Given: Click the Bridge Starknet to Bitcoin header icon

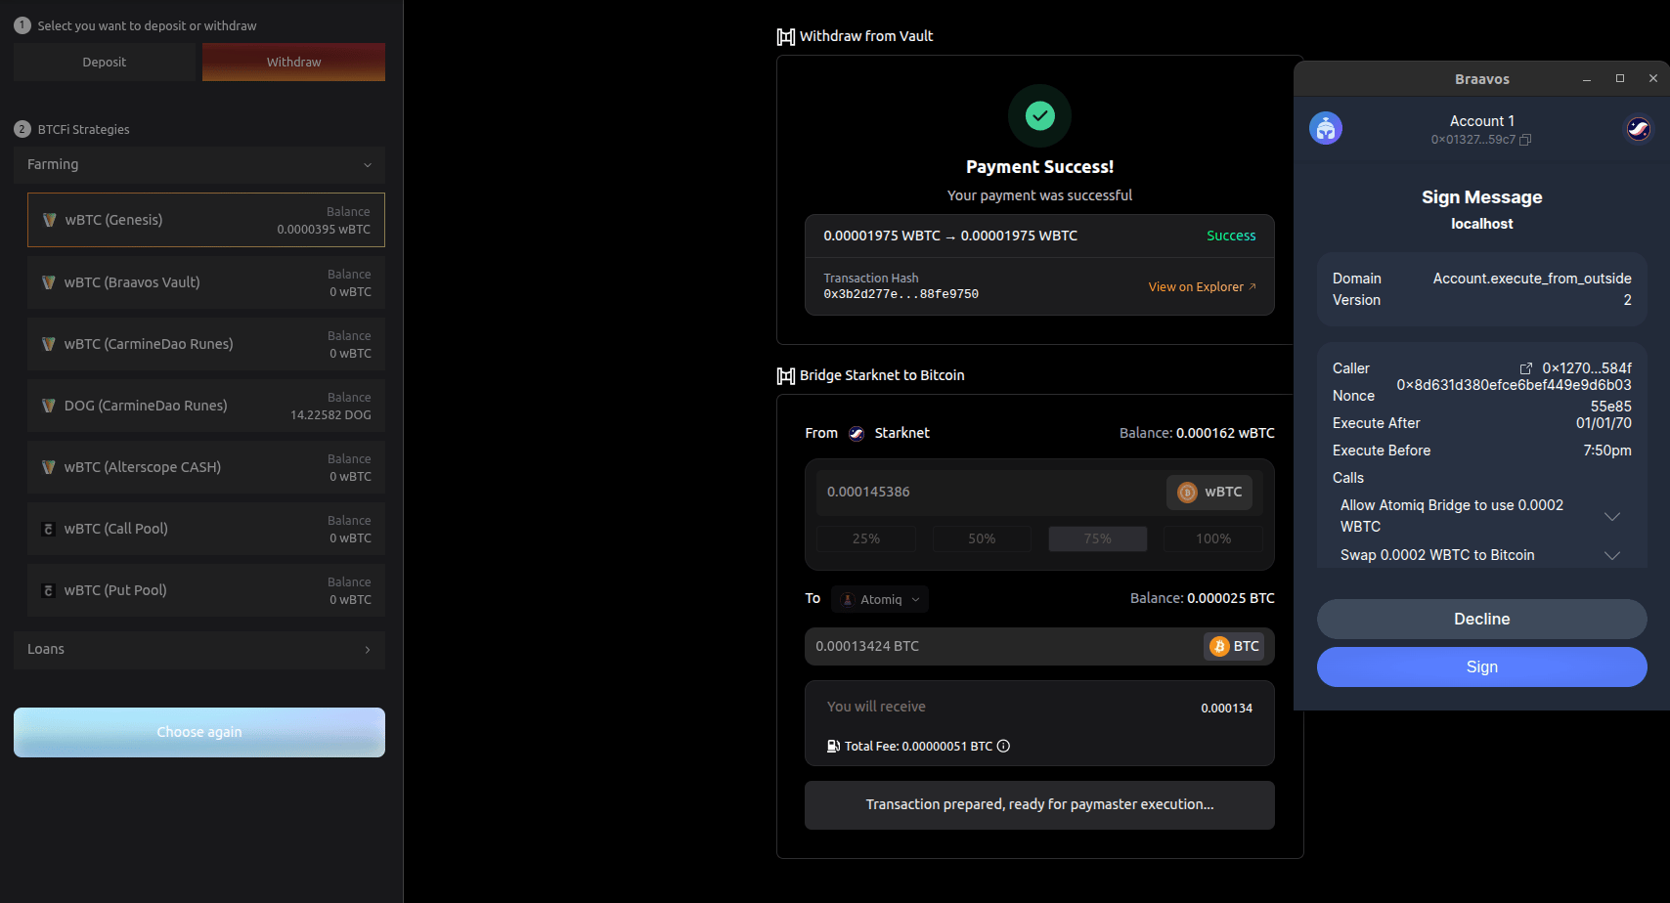Looking at the screenshot, I should pyautogui.click(x=785, y=376).
